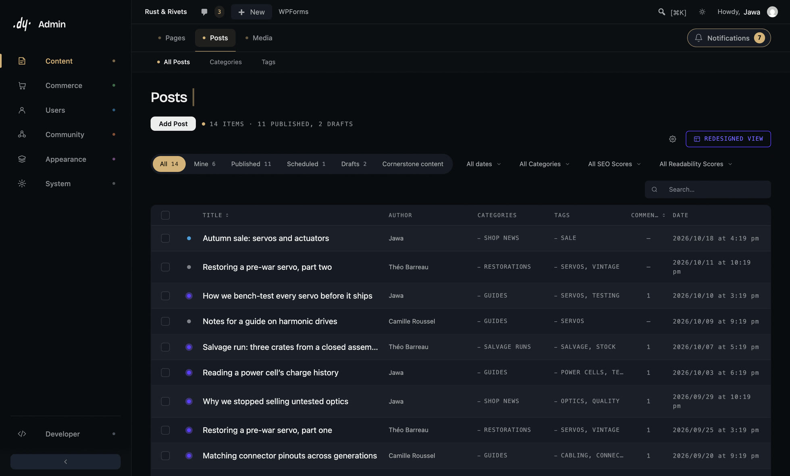This screenshot has height=476, width=790.
Task: Expand the All Categories filter
Action: 544,164
